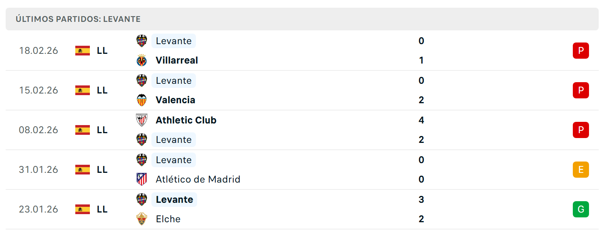This screenshot has width=606, height=236.
Task: Click the Atlético de Madrid crest
Action: [x=142, y=179]
